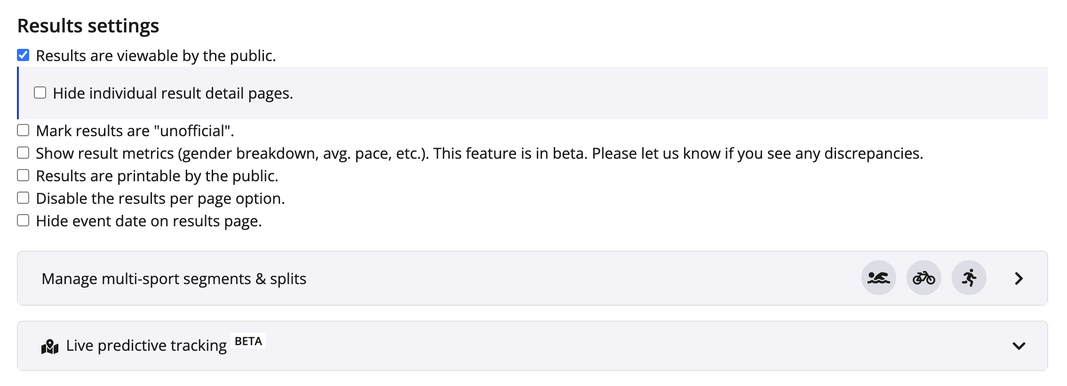1067x386 pixels.
Task: Expand Live predictive tracking with down chevron
Action: (1019, 346)
